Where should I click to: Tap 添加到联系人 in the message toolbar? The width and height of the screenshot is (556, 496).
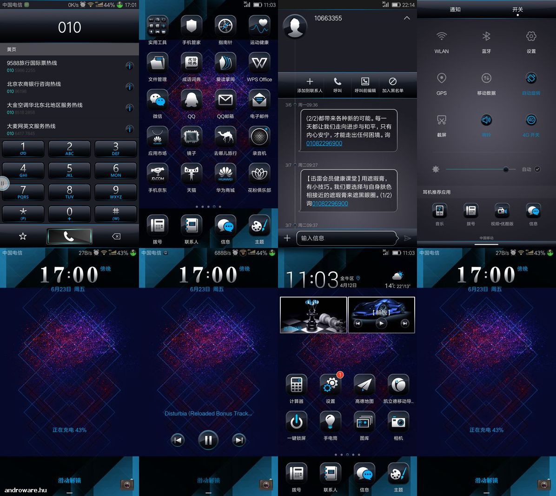click(x=310, y=85)
